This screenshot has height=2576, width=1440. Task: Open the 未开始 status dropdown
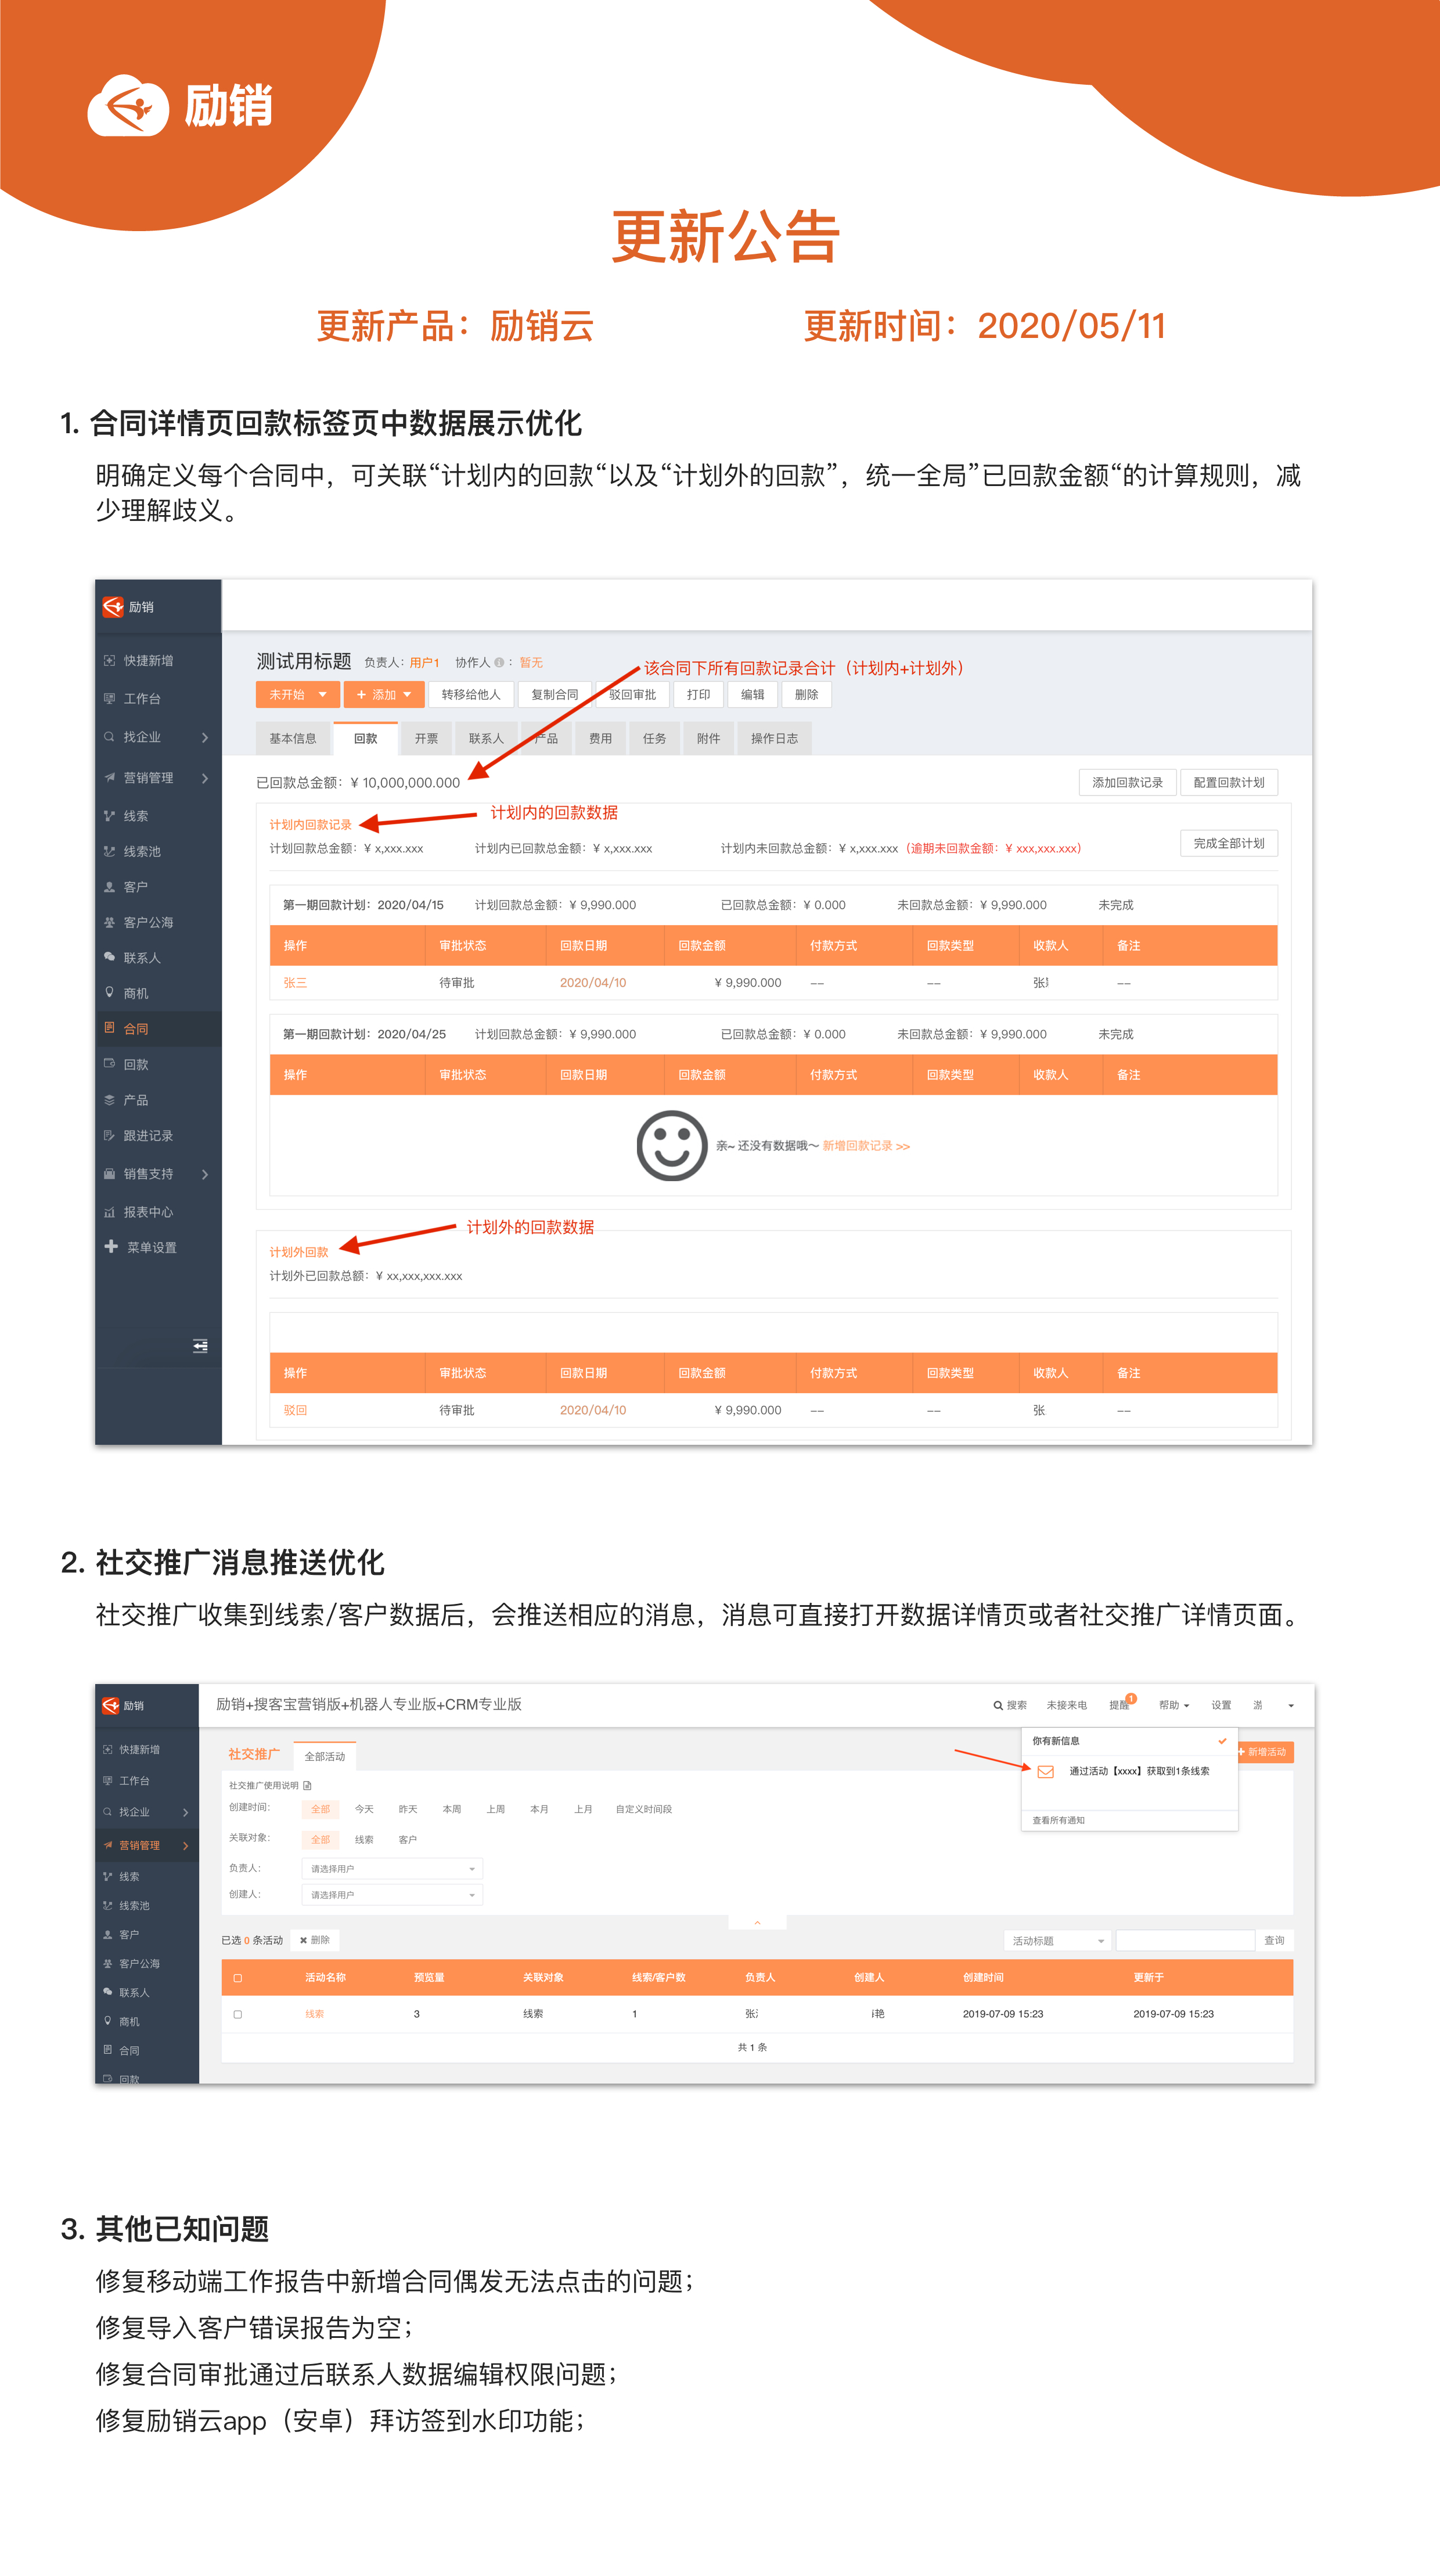pyautogui.click(x=297, y=695)
